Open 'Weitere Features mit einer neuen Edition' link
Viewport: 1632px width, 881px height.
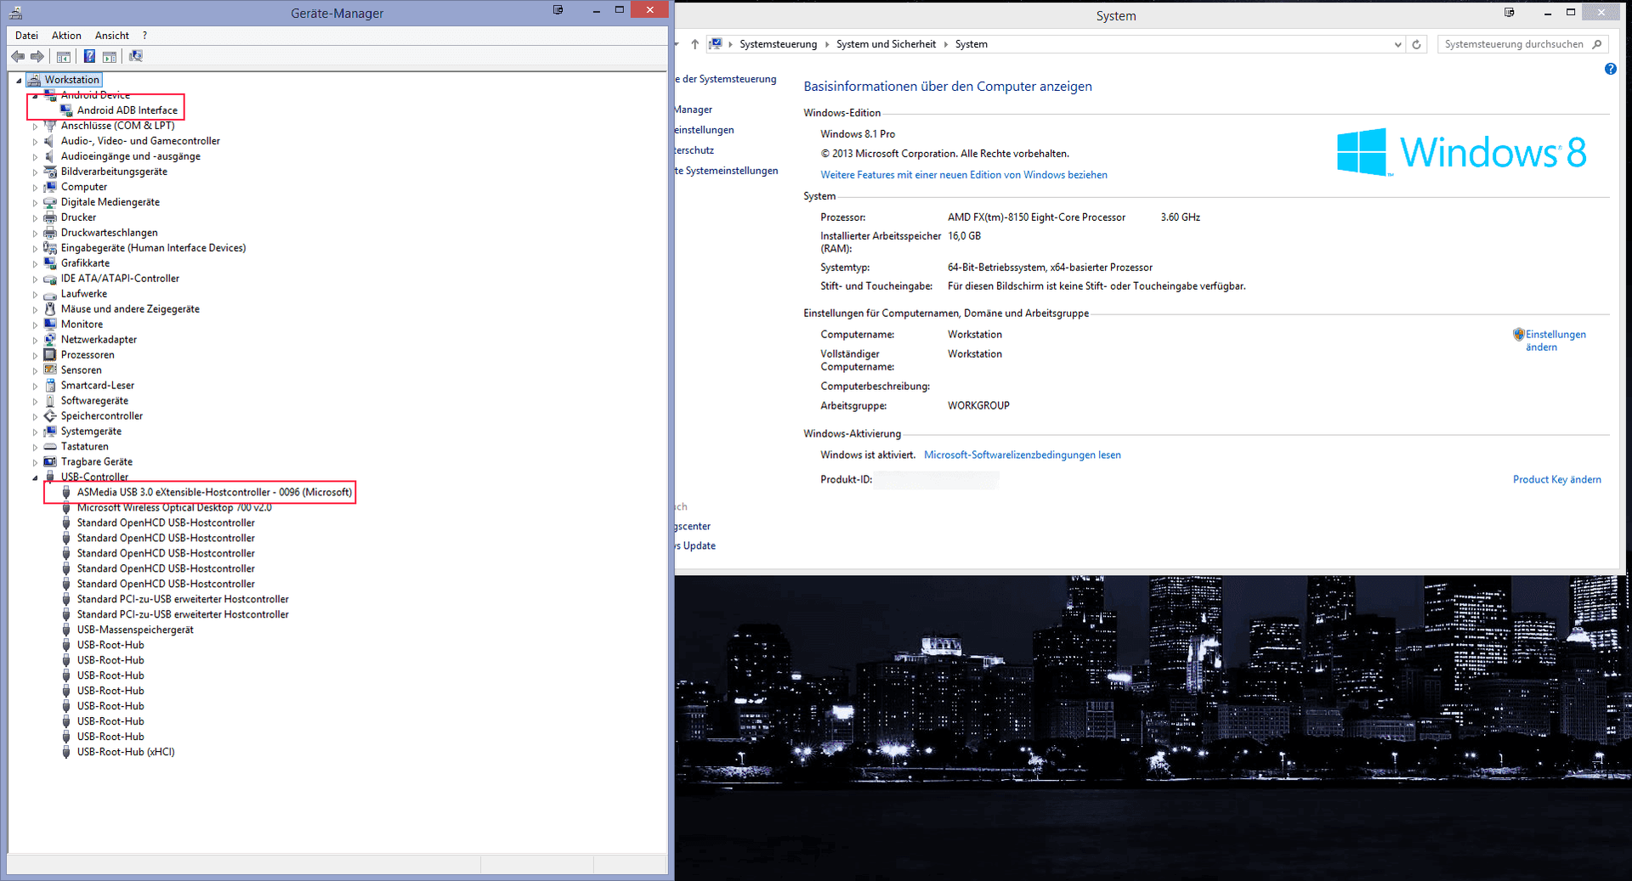coord(964,175)
